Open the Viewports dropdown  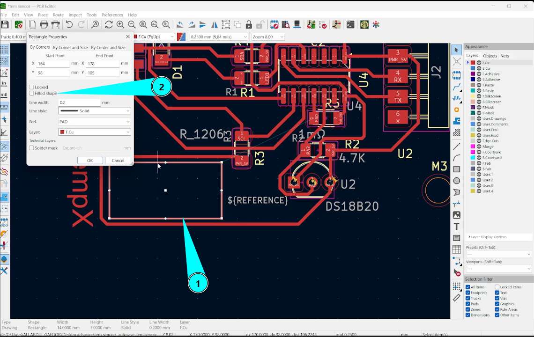coord(498,269)
